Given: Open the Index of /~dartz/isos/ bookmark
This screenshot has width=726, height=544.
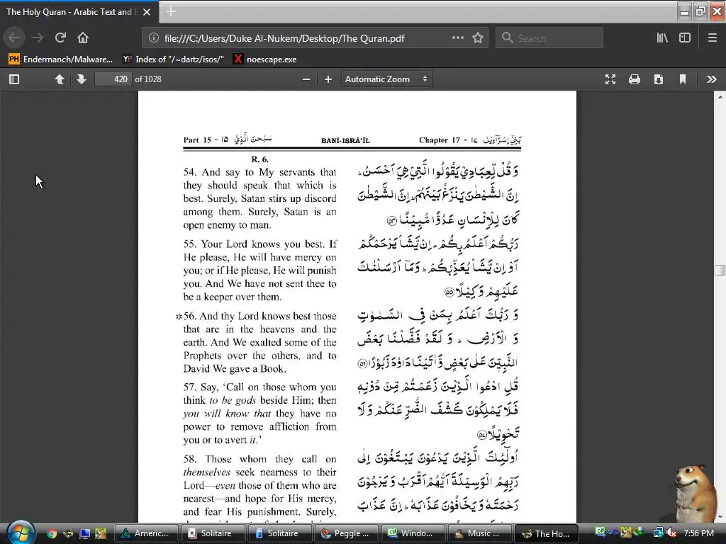Looking at the screenshot, I should tap(173, 59).
